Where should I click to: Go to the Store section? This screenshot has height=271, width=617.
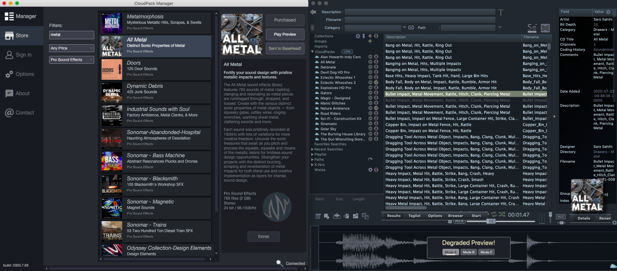(22, 36)
